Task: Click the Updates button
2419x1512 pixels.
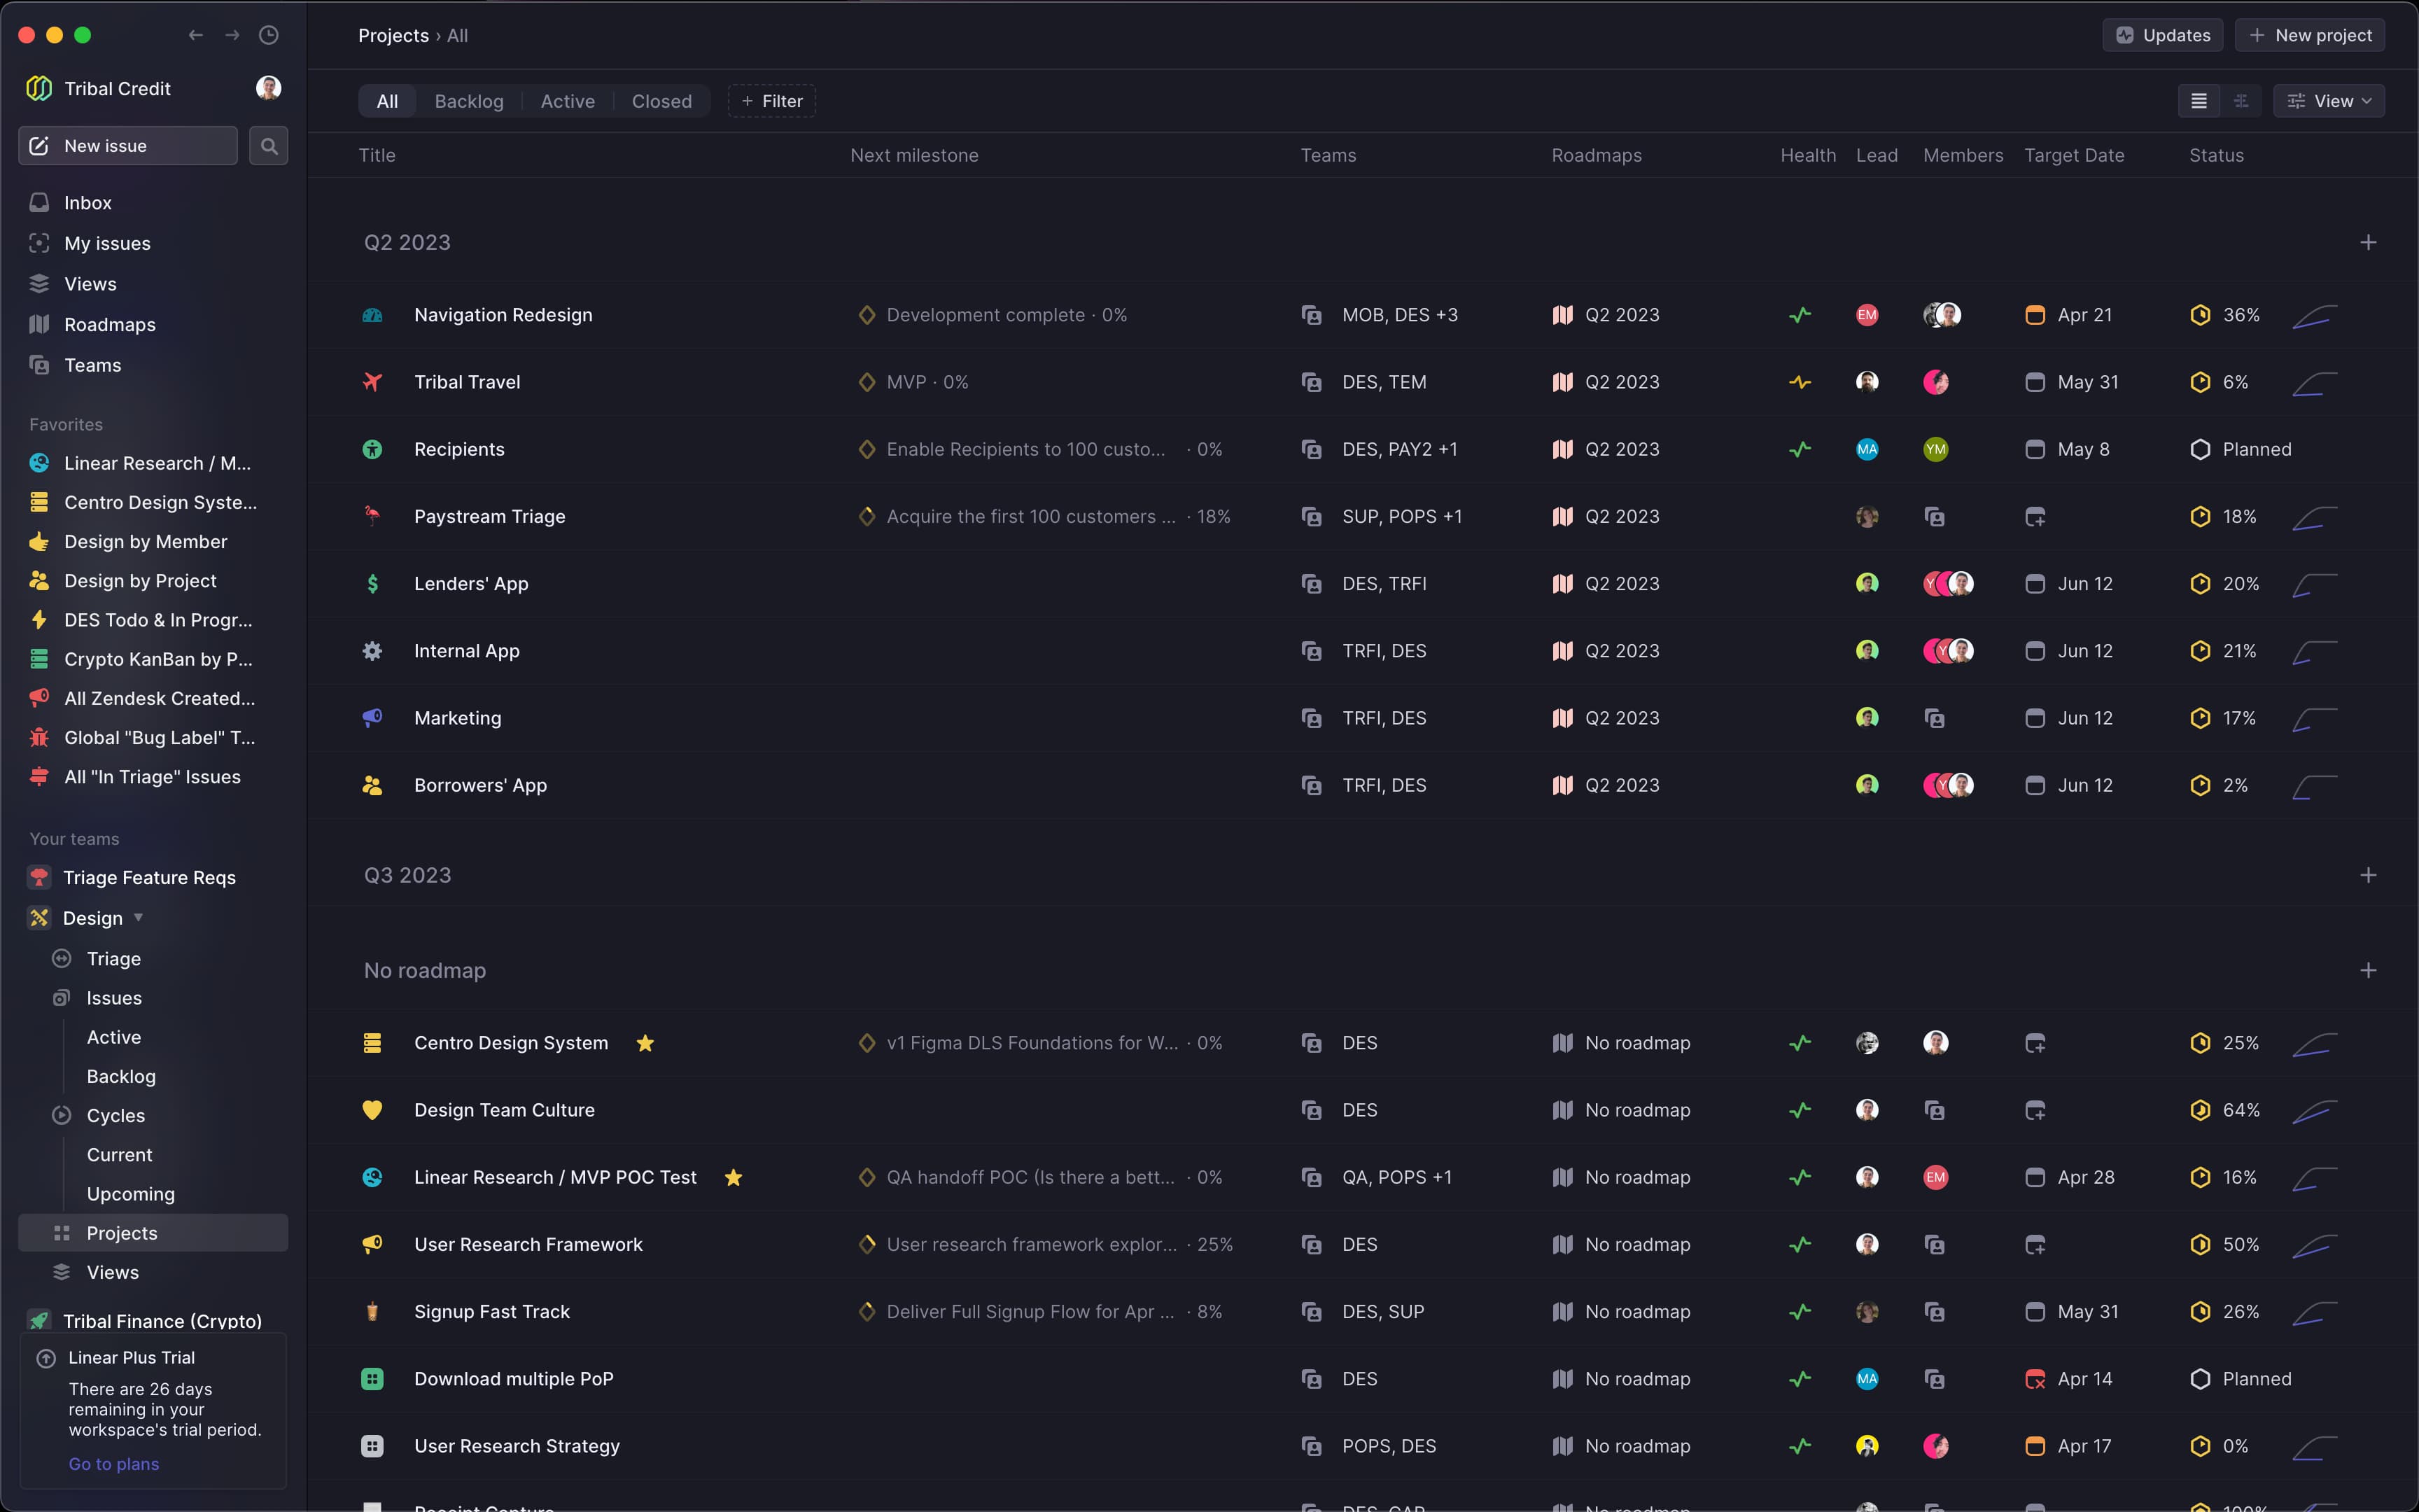Action: pyautogui.click(x=2162, y=35)
